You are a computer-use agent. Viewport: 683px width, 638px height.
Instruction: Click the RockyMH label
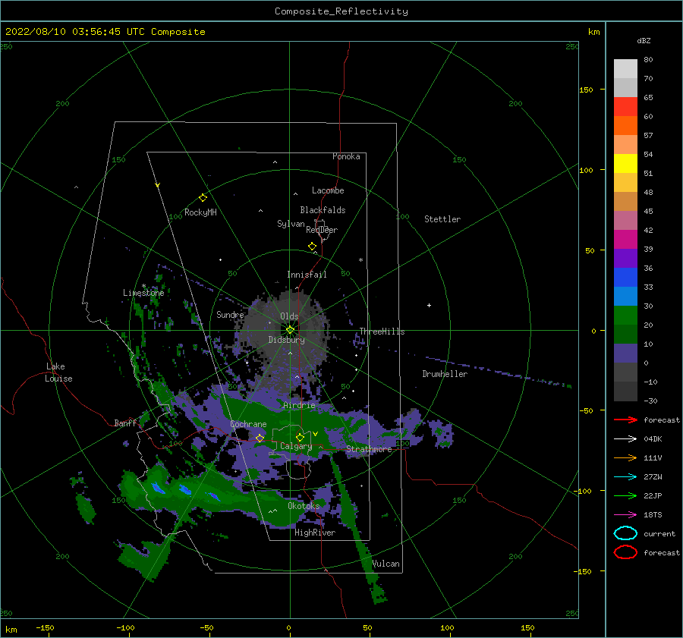pos(200,212)
